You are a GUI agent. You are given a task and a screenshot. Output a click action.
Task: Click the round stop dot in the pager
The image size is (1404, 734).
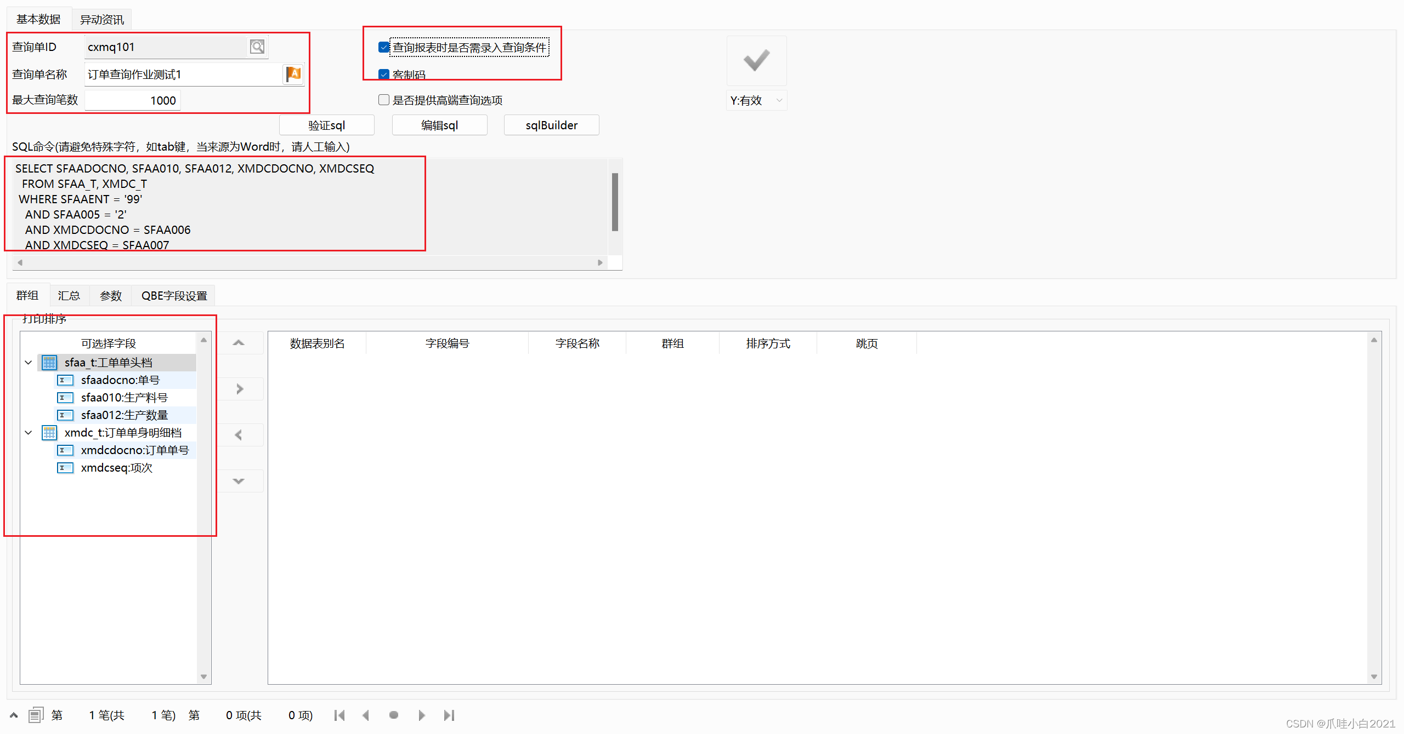click(394, 715)
